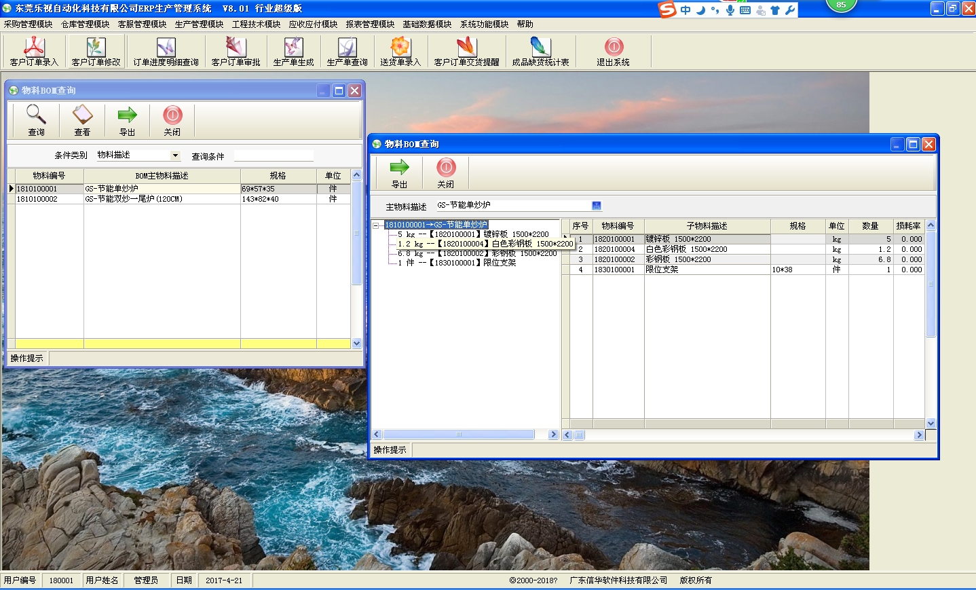This screenshot has height=590, width=976.
Task: Click 数量 column header
Action: tap(870, 226)
